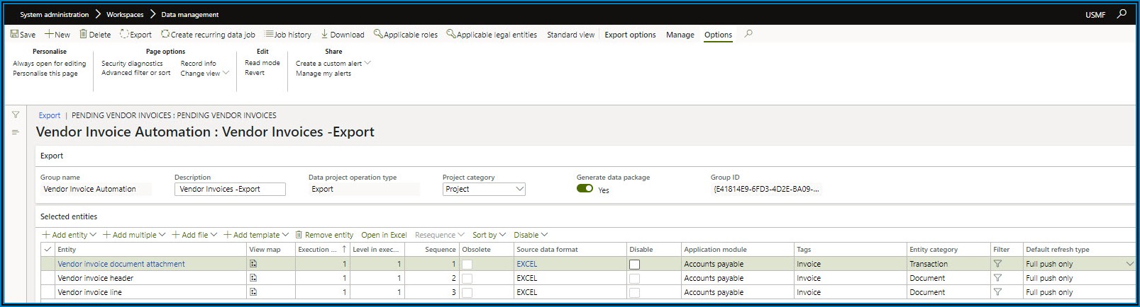
Task: Click Applicable roles toolbar icon
Action: [x=378, y=34]
